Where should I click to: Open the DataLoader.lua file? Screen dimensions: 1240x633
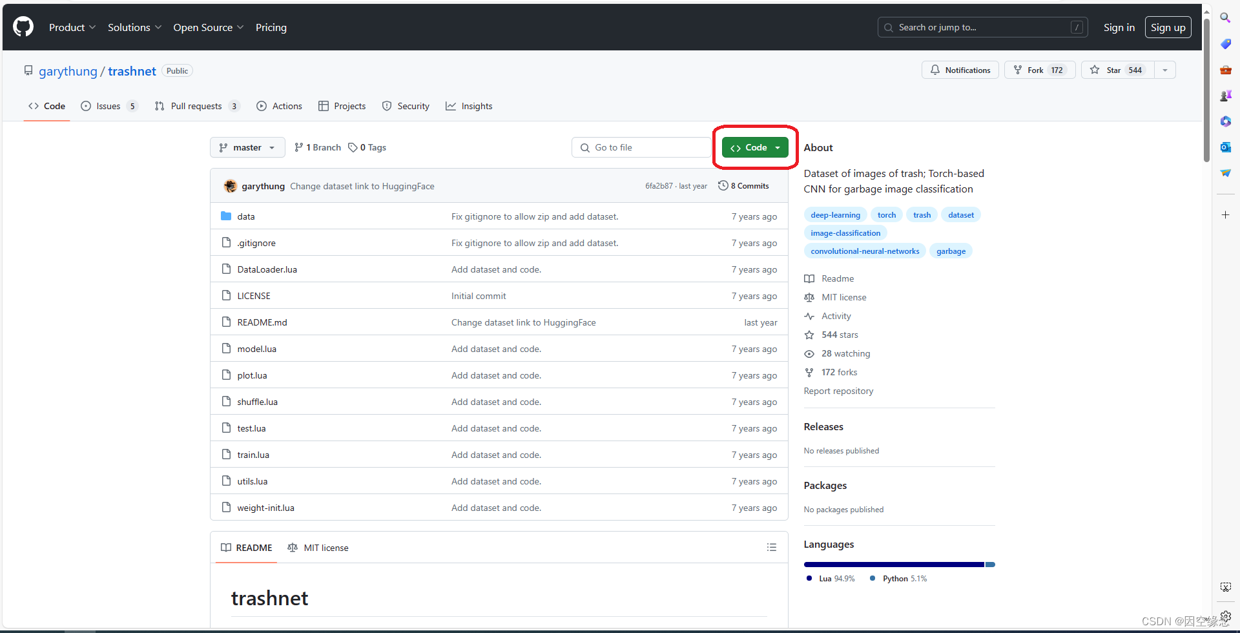click(x=267, y=269)
